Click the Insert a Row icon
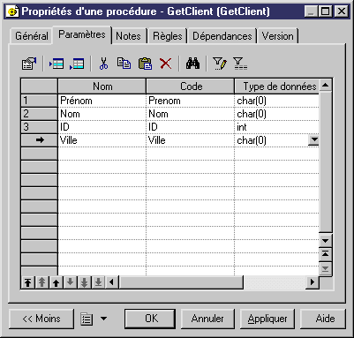 56,64
